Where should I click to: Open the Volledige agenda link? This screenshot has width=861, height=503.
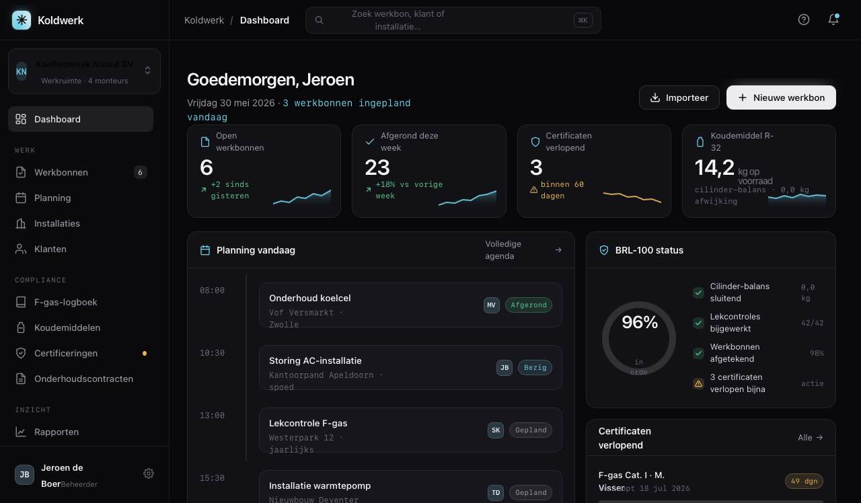(523, 250)
